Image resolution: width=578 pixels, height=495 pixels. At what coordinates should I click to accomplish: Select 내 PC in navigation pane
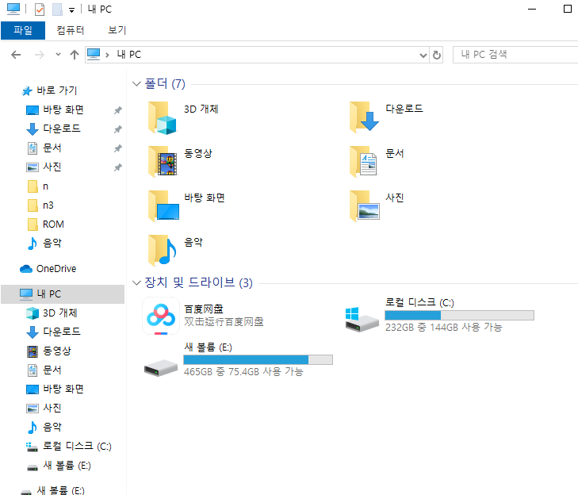[63, 294]
